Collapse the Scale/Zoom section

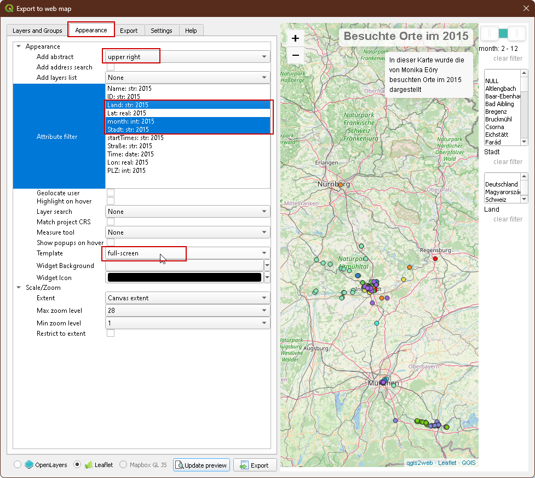coord(19,288)
